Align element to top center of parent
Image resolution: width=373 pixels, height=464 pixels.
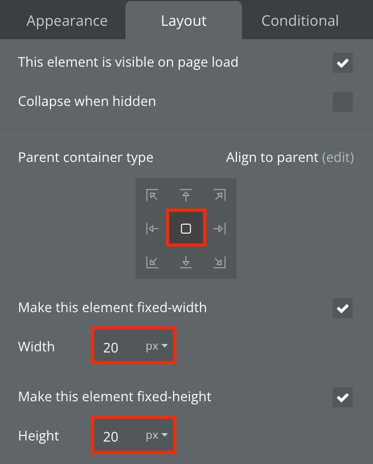pos(186,196)
